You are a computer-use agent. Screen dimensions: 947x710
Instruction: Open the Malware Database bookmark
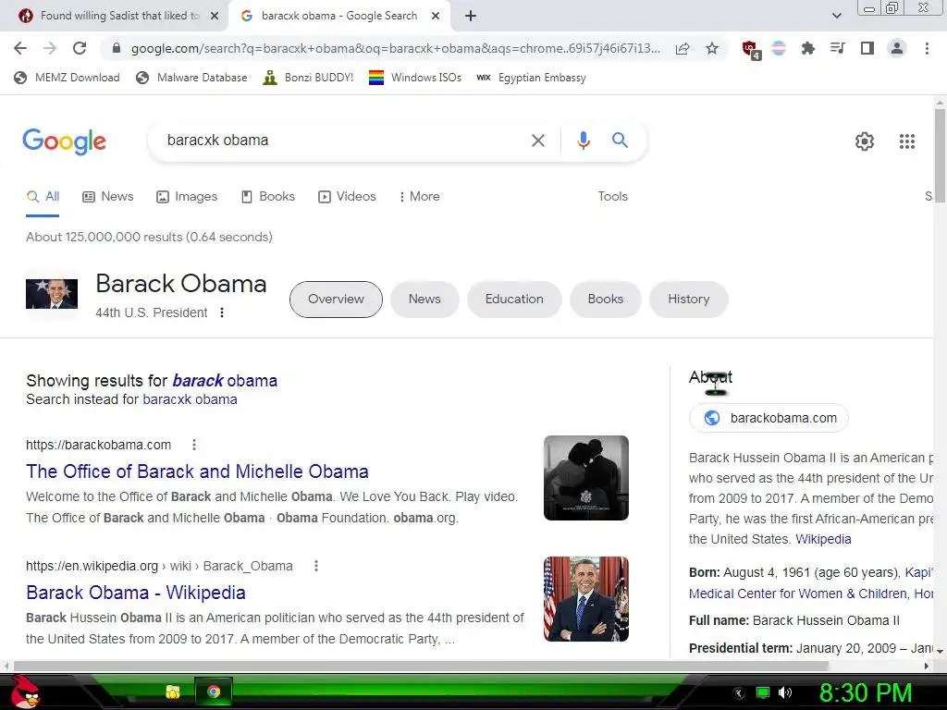(x=192, y=78)
